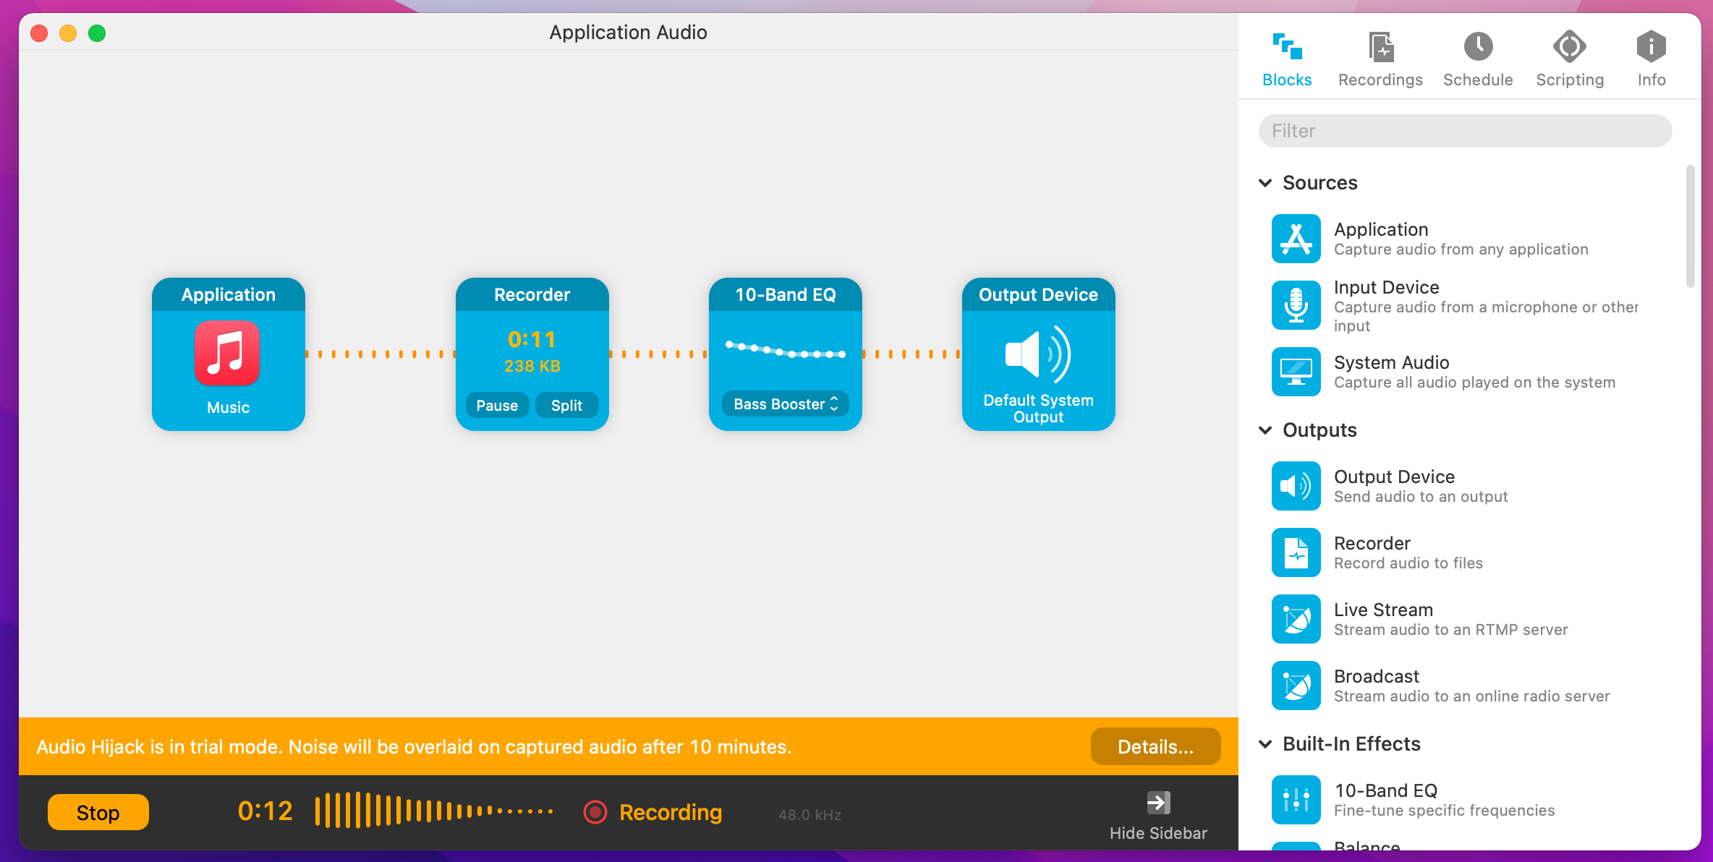Select the 10-Band EQ sliders icon in sidebar
Viewport: 1713px width, 862px height.
pos(1296,800)
